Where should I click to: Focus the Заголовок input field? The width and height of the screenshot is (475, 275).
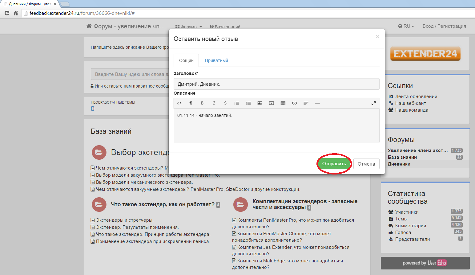click(276, 84)
